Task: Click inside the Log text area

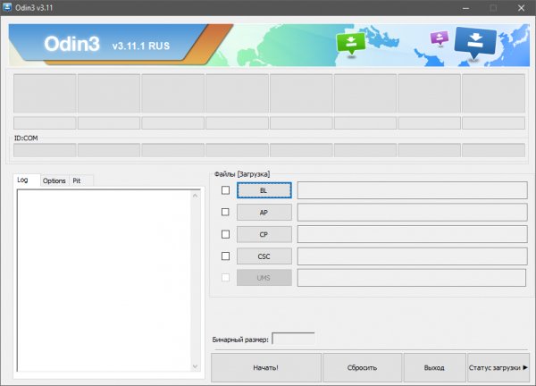Action: click(104, 281)
